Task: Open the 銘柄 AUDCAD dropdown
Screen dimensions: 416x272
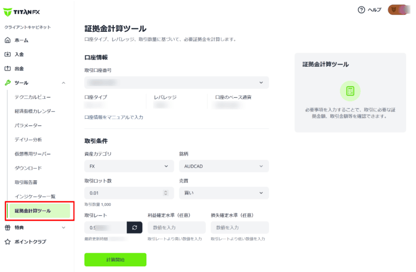Action: pos(224,166)
